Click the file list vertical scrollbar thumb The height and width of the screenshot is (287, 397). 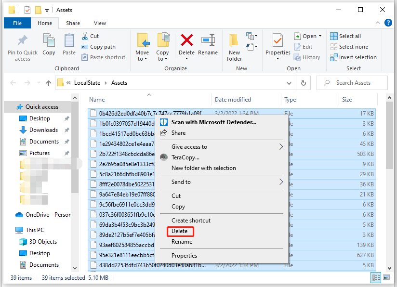pos(389,135)
